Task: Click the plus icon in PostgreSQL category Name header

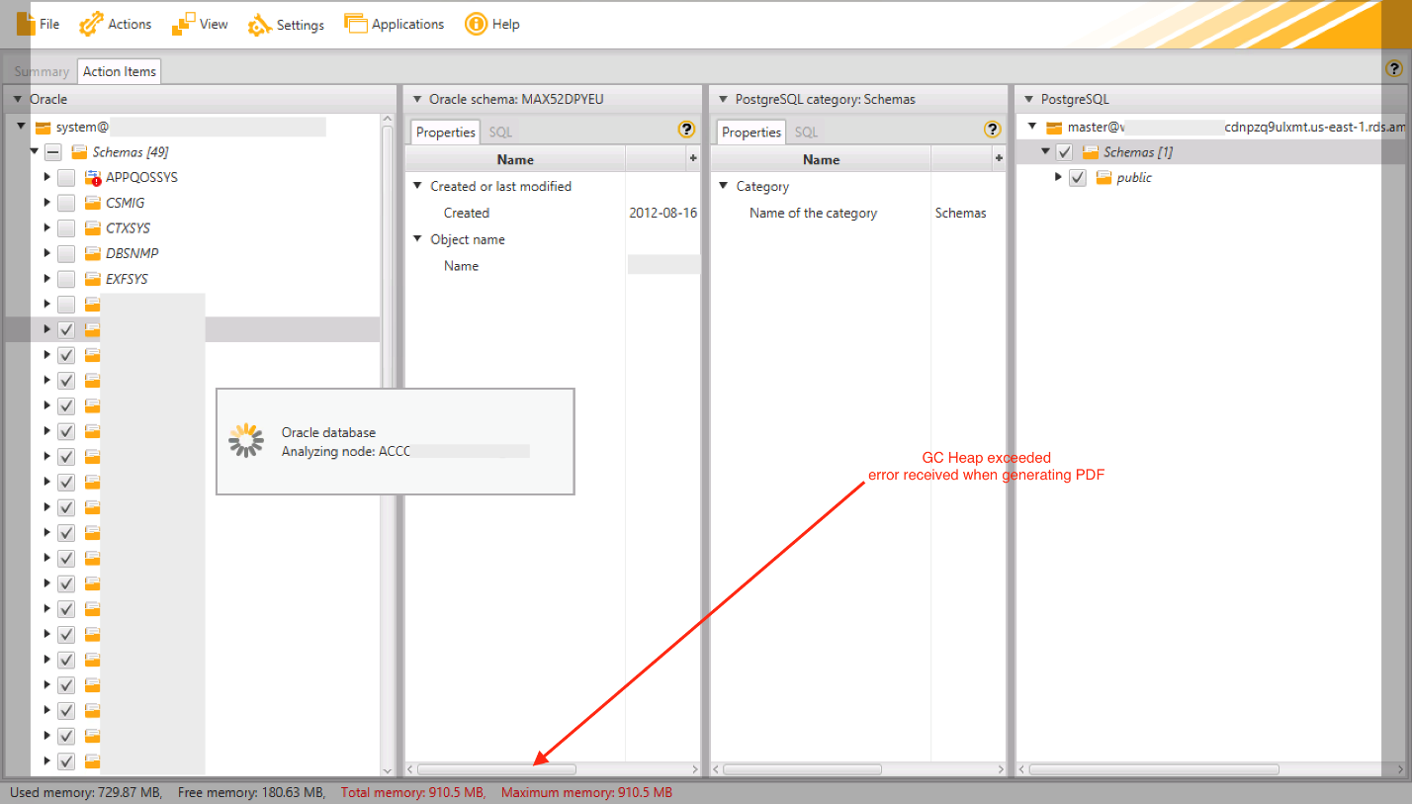Action: (999, 158)
